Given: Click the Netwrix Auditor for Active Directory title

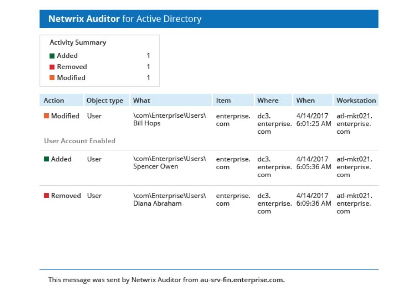Looking at the screenshot, I should click(125, 19).
